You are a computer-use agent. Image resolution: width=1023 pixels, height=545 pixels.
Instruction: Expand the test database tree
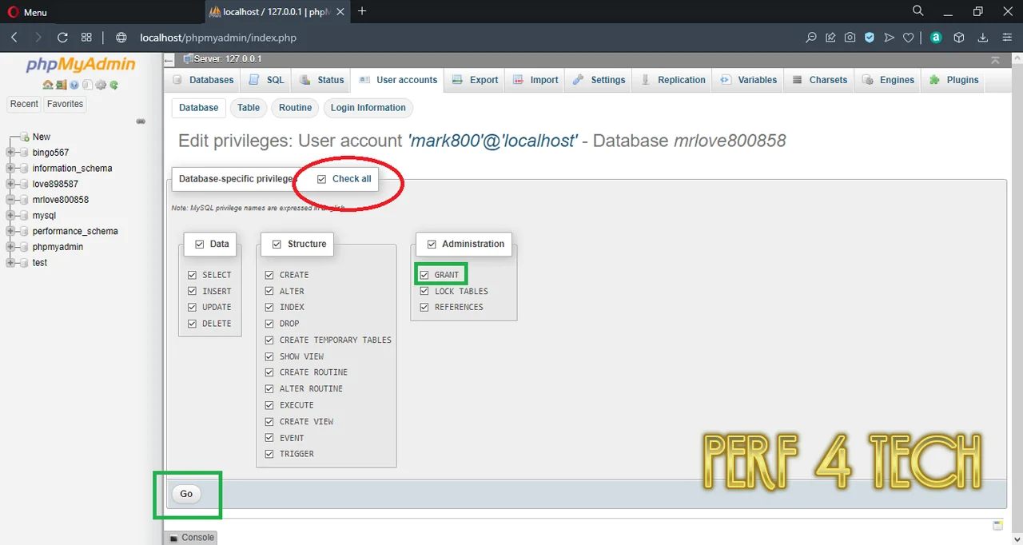point(10,263)
